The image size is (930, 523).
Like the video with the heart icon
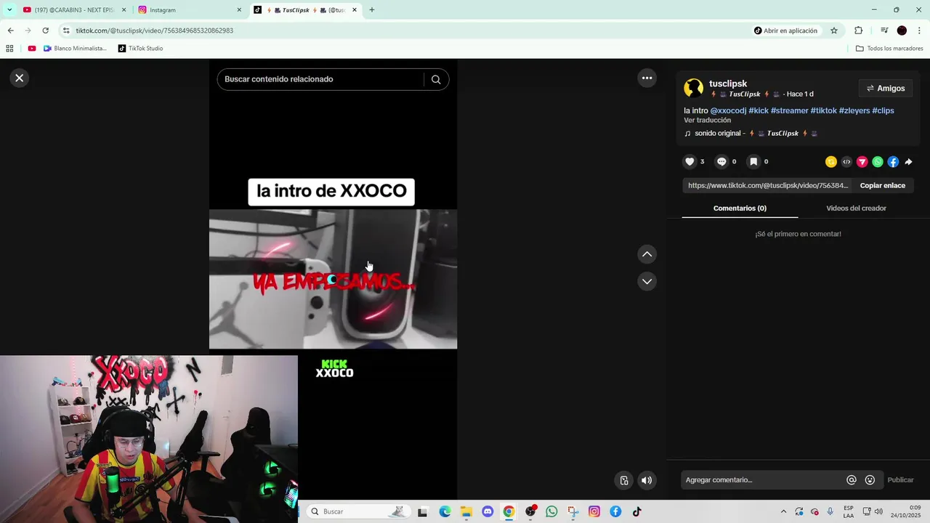[x=690, y=161]
